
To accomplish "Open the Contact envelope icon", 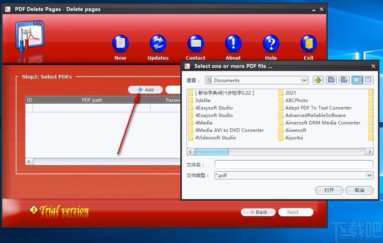I will point(196,44).
